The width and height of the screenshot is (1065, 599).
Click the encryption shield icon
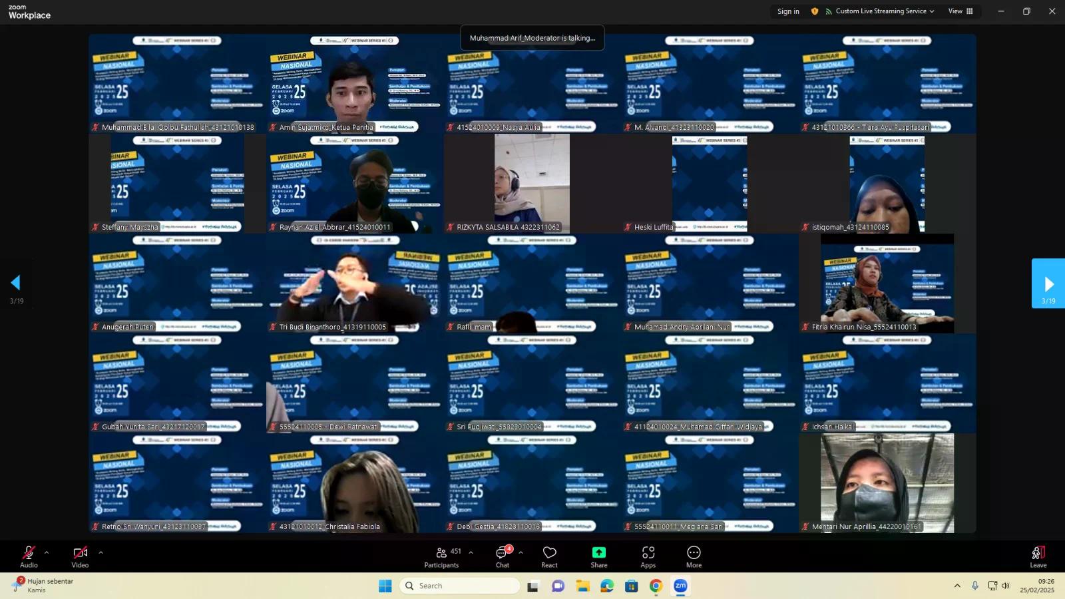pos(815,11)
